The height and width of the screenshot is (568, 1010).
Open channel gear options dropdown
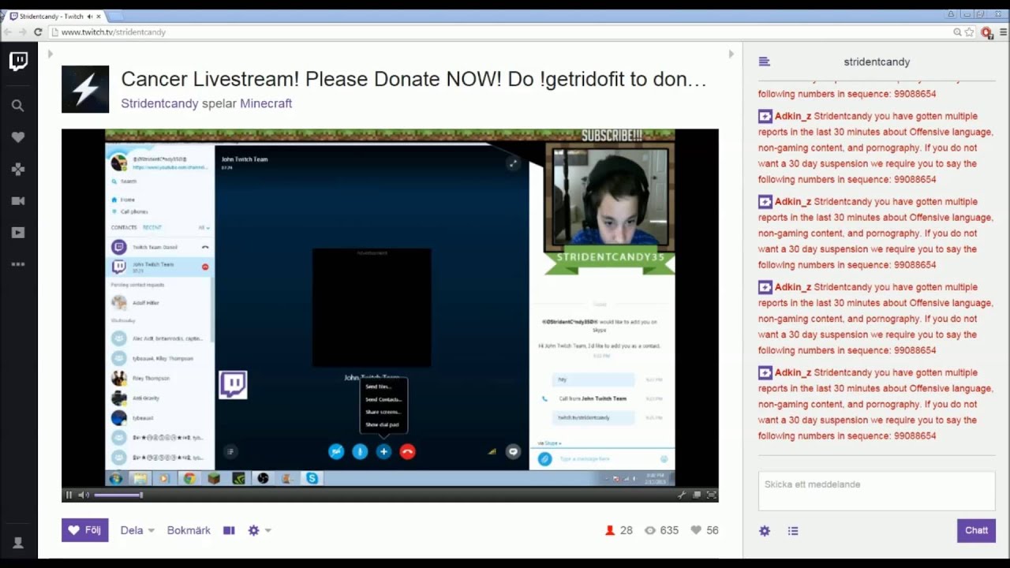(260, 530)
